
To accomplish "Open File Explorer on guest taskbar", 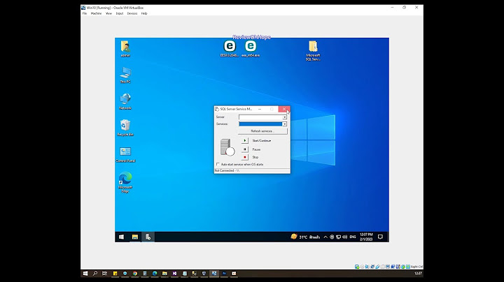I will (x=135, y=237).
